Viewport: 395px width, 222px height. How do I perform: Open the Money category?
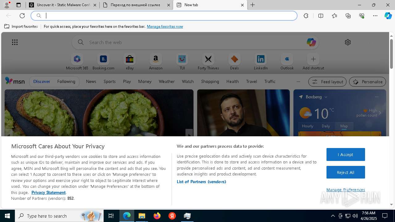tap(145, 81)
